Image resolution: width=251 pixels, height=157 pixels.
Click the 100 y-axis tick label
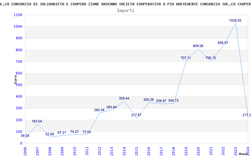coord(19,132)
